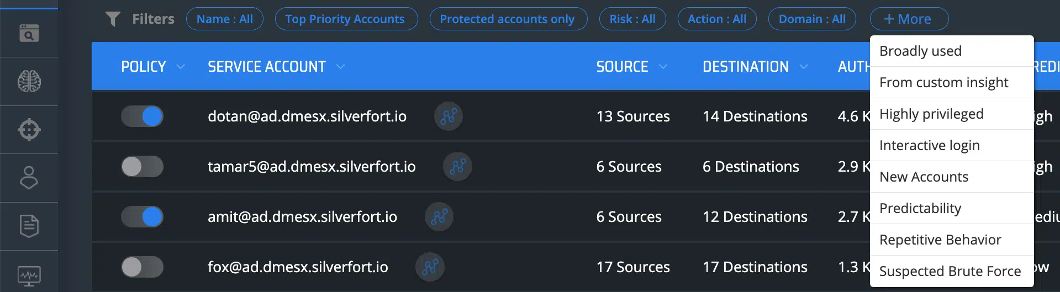Open the activity monitor sidebar icon
The image size is (1060, 292).
point(29,275)
